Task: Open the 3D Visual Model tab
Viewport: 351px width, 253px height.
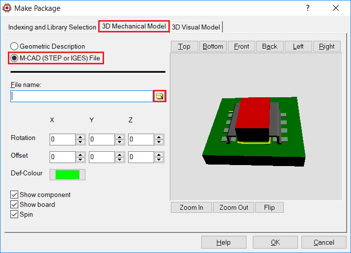Action: click(196, 27)
